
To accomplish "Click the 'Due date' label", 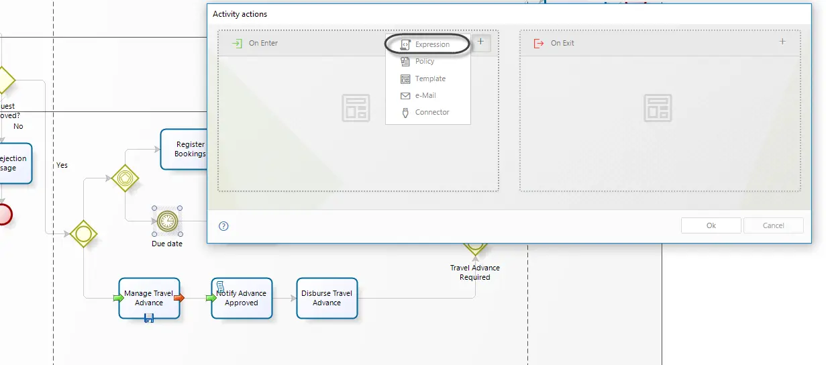I will pos(167,244).
